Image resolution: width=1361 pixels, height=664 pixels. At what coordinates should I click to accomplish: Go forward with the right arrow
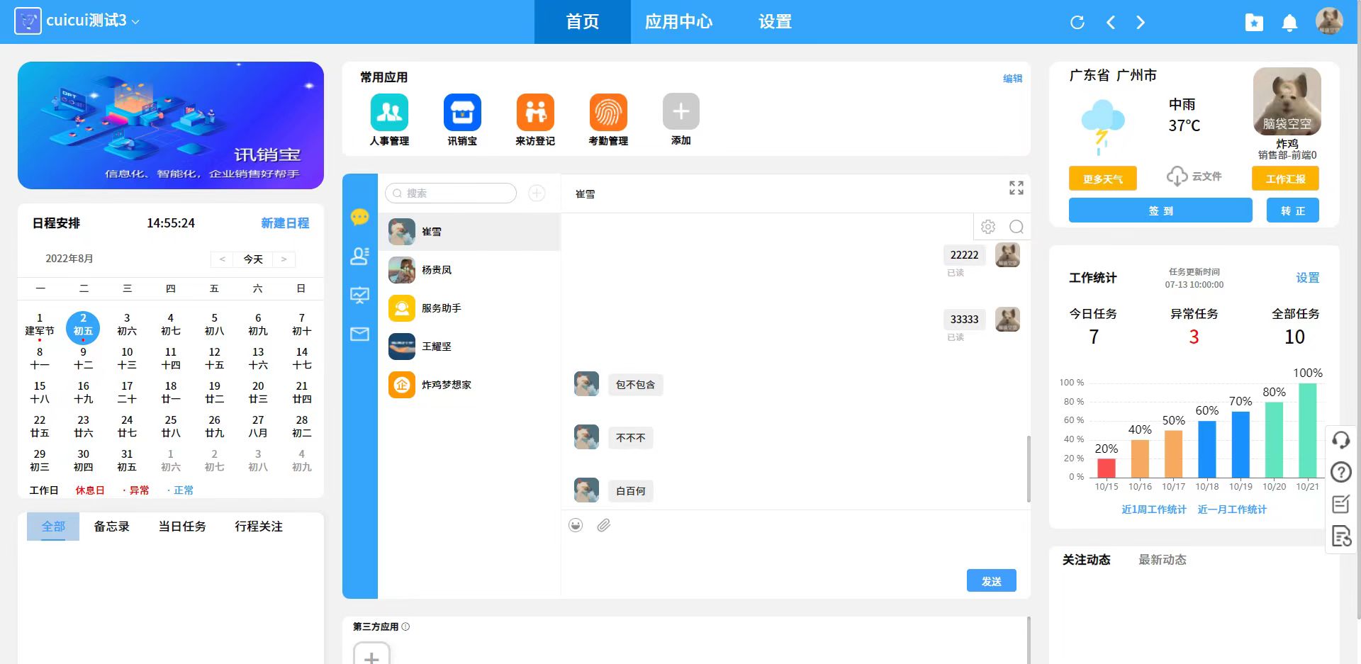click(1141, 23)
